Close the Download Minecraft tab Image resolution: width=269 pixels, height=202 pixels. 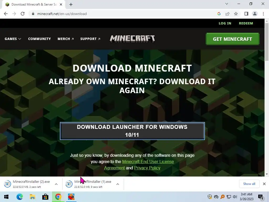[61, 4]
